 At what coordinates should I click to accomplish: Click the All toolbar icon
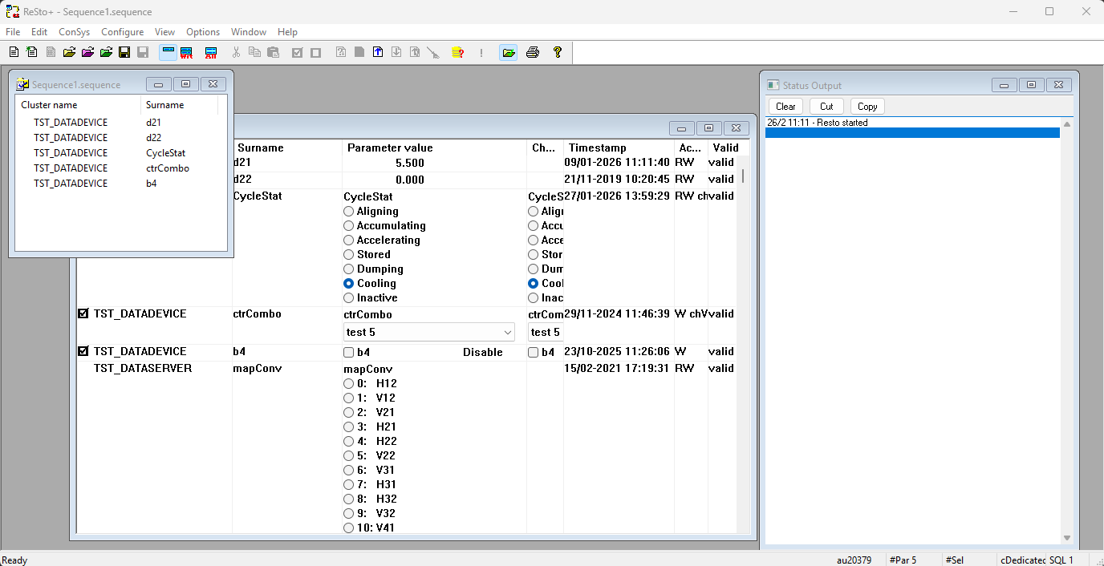[x=211, y=53]
